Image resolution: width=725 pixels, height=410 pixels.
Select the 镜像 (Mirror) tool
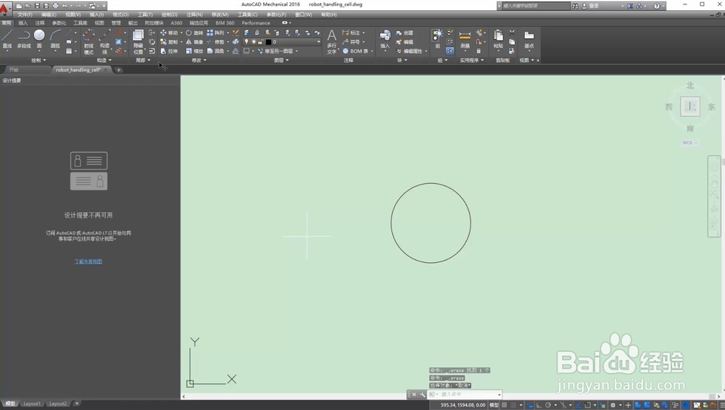194,41
